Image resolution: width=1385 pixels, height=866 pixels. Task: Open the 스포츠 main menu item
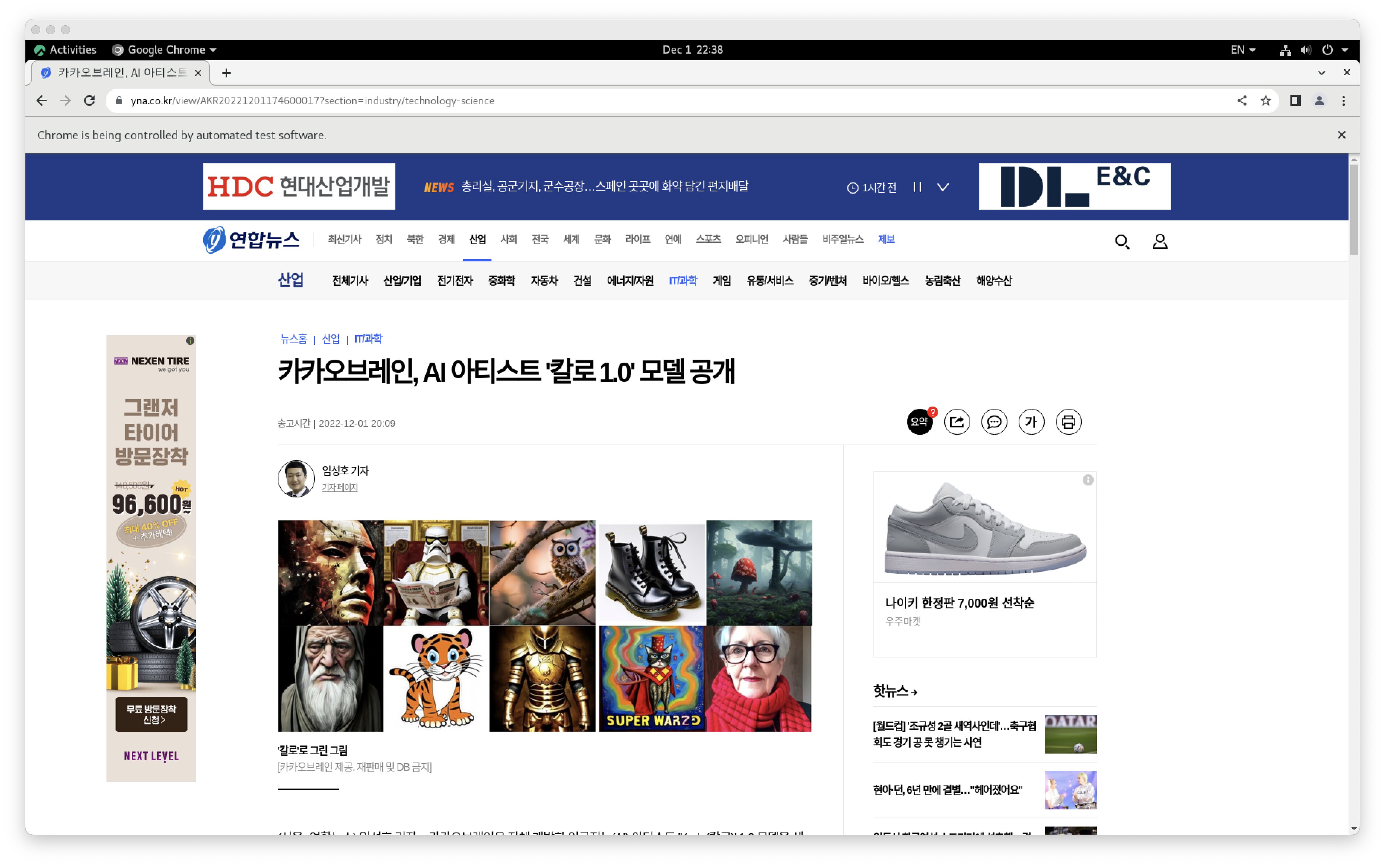pyautogui.click(x=708, y=239)
